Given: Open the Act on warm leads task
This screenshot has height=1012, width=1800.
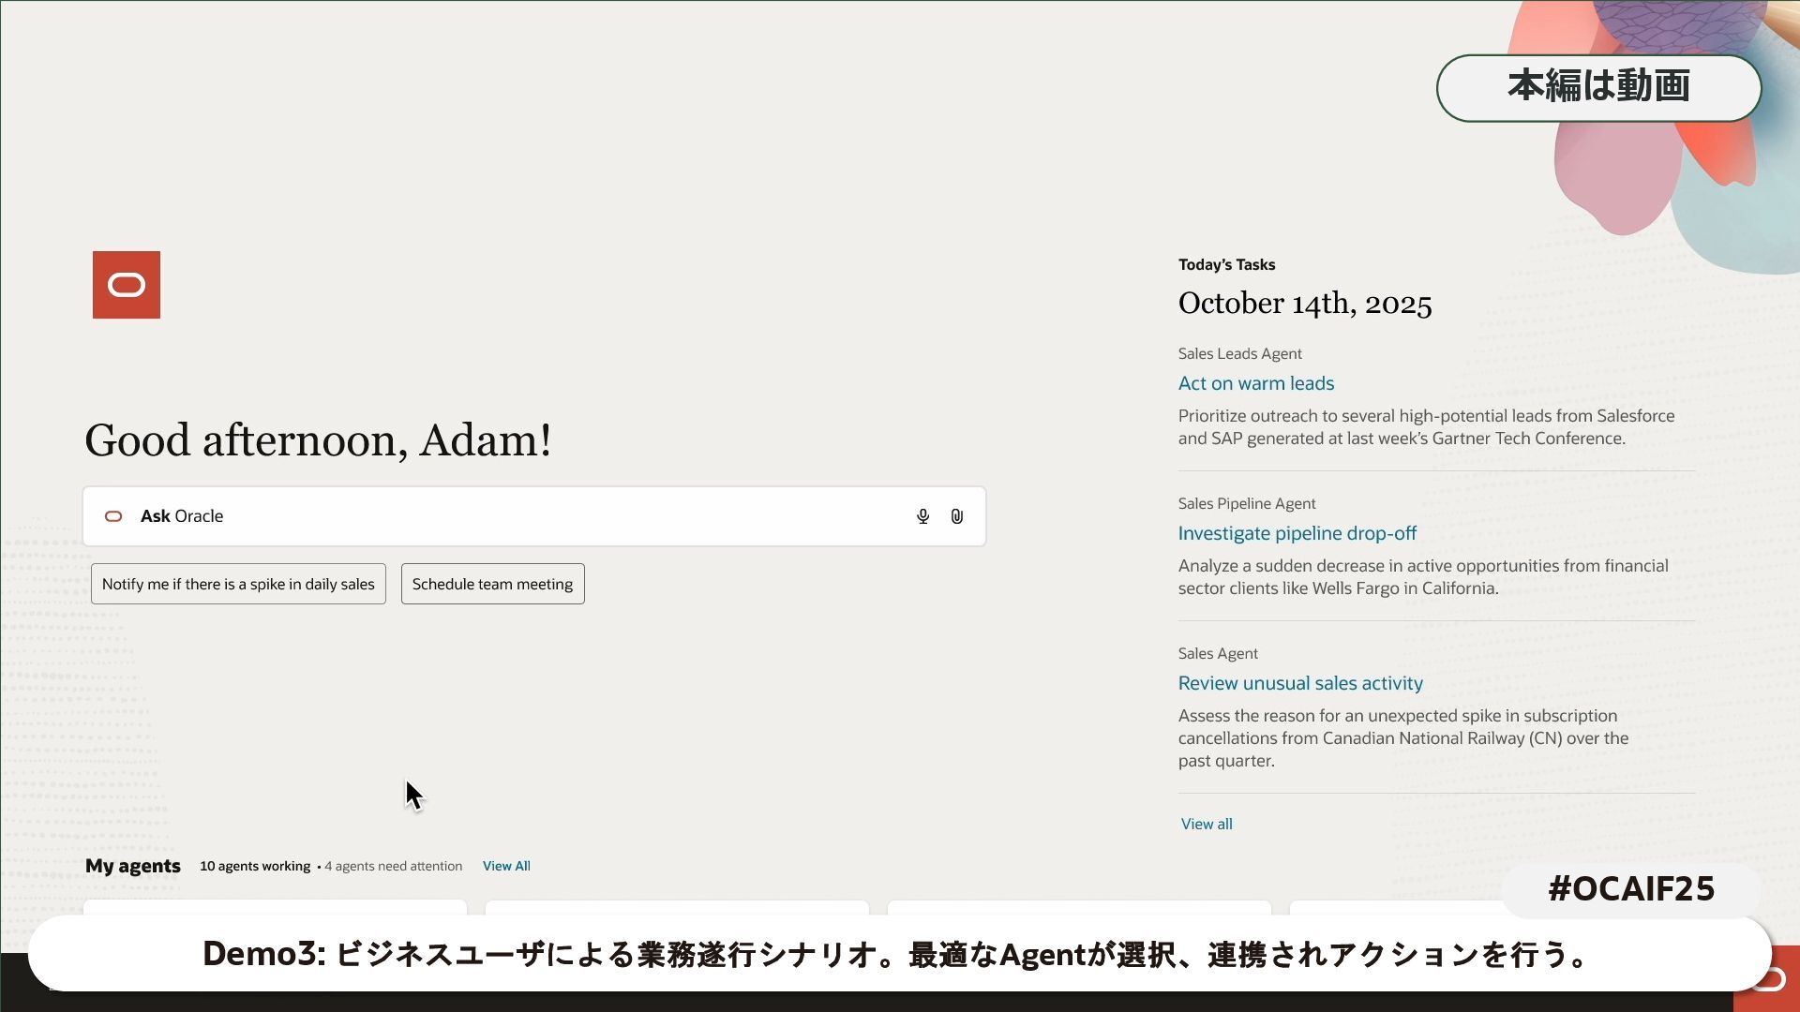Looking at the screenshot, I should coord(1255,383).
